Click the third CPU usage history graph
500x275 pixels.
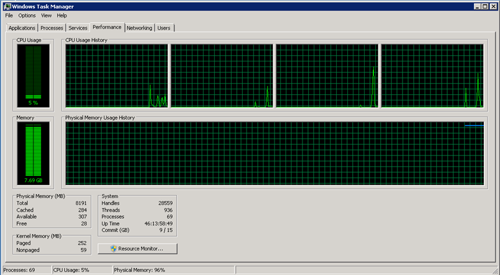click(x=327, y=76)
